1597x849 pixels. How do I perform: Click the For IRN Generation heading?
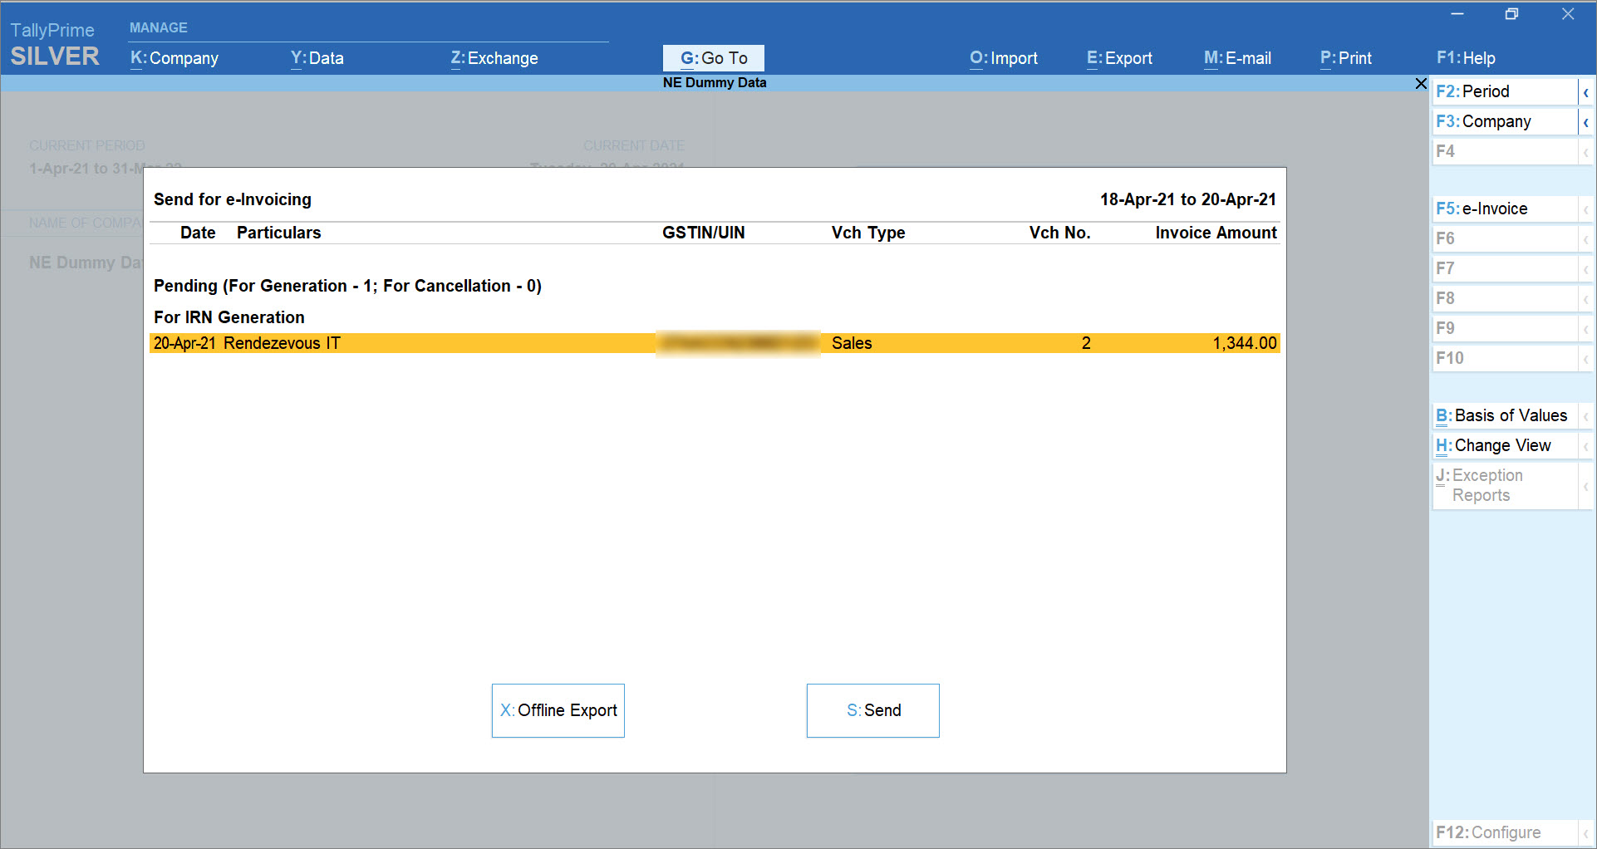point(229,317)
